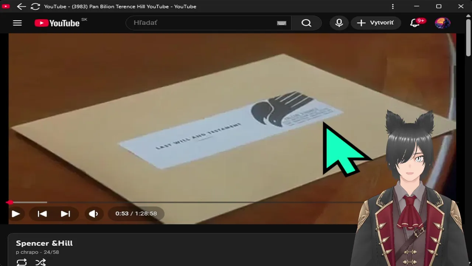Open the Vytvoriť create button
472x266 pixels.
375,23
